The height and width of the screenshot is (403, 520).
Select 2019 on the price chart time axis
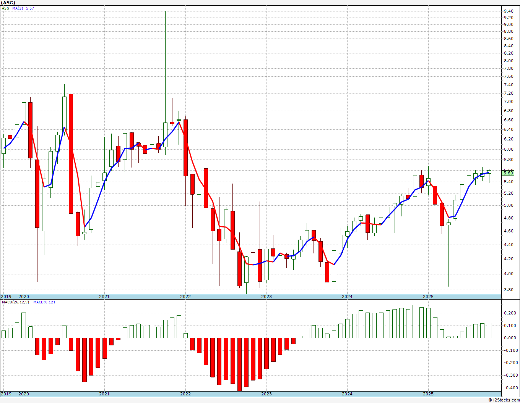[x=6, y=297]
